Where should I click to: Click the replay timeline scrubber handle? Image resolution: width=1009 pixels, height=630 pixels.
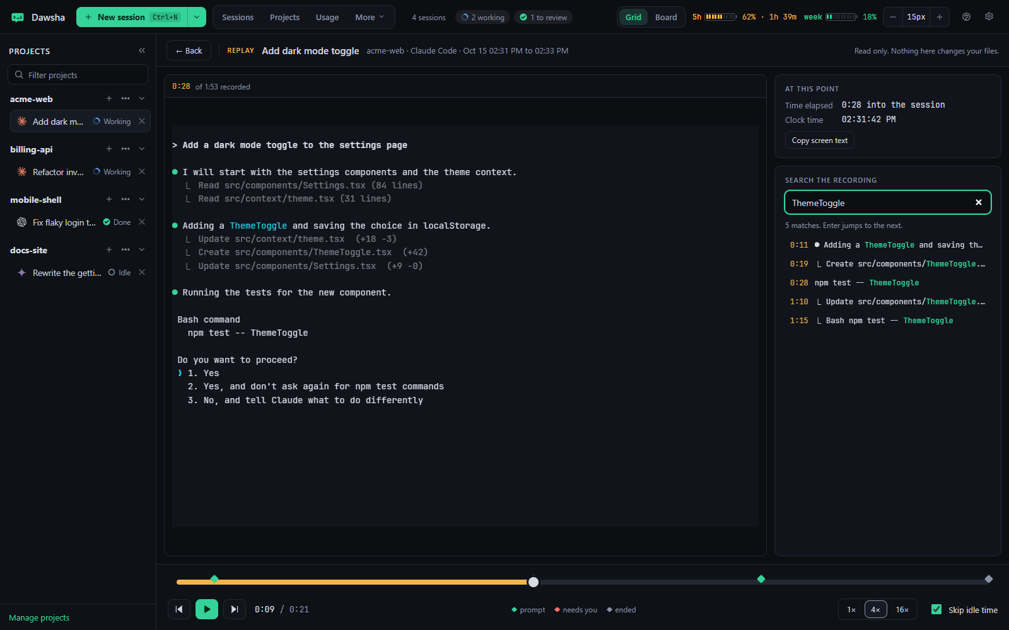[534, 582]
